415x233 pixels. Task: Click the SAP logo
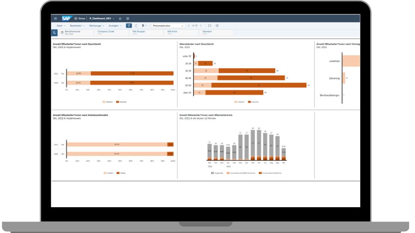66,18
